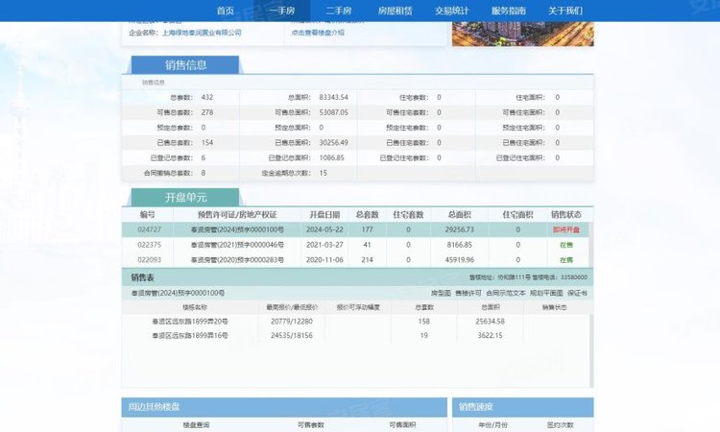Click the 已登记总面积 value 1086.85
The width and height of the screenshot is (720, 432).
331,158
